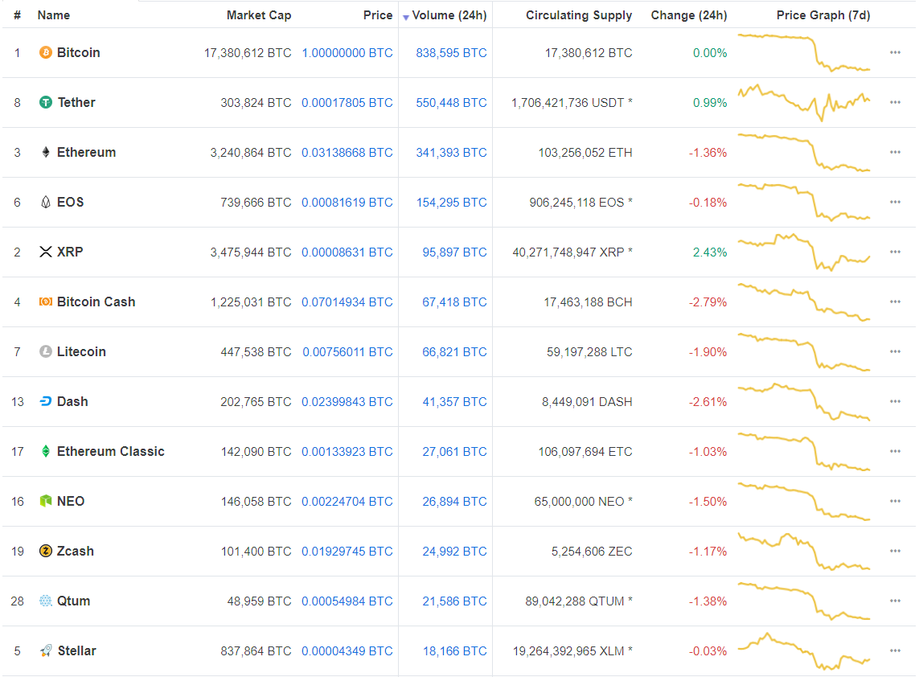The height and width of the screenshot is (677, 919).
Task: Expand the ellipsis menu for Zcash
Action: (x=895, y=552)
